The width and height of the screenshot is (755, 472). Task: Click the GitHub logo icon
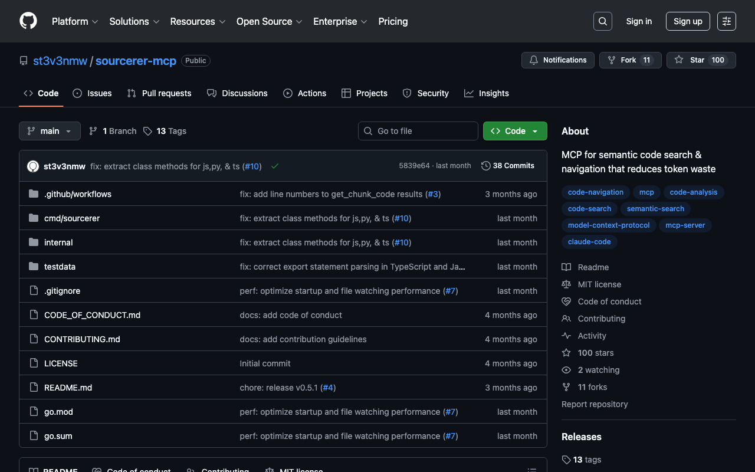[28, 21]
